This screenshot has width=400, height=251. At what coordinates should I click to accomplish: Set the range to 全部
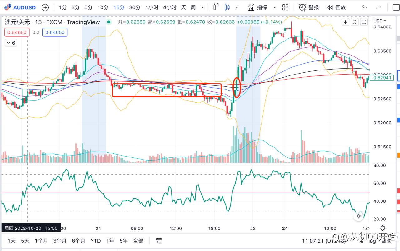coord(138,241)
